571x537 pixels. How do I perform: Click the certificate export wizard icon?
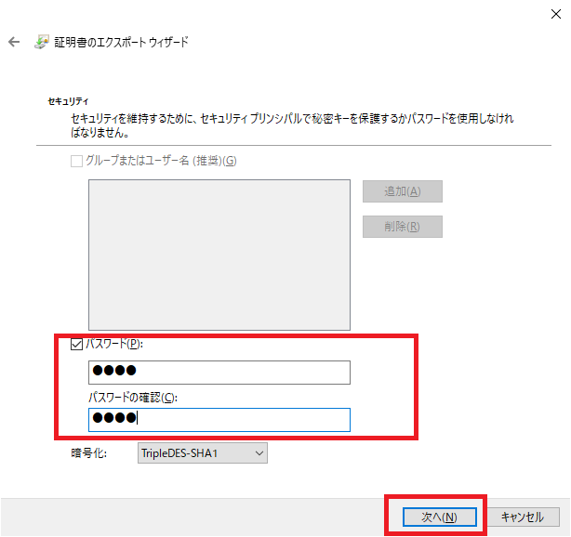(x=42, y=42)
